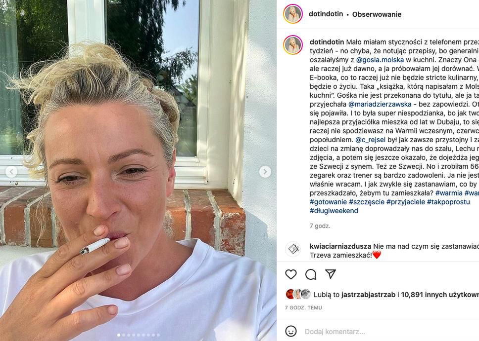Open kwiaciarniazdusza profile avatar
The height and width of the screenshot is (341, 479).
[x=293, y=249]
